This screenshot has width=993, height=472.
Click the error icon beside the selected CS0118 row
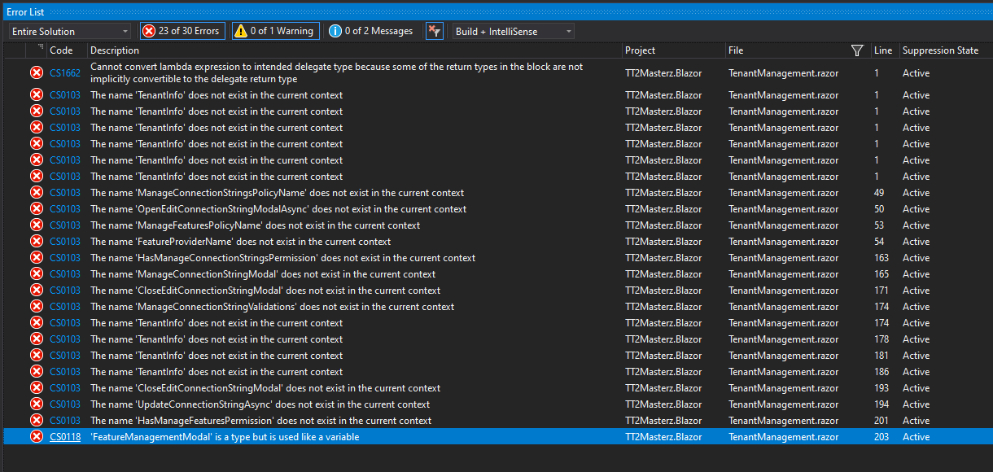36,436
